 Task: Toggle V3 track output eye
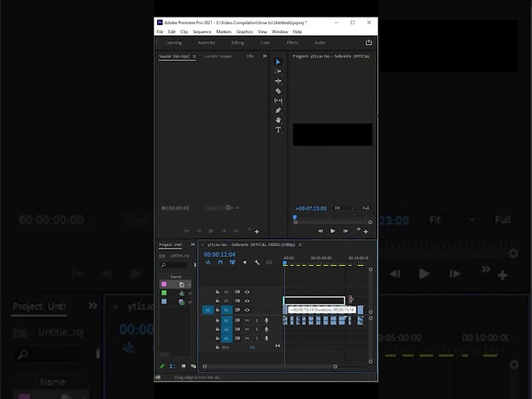coord(247,292)
